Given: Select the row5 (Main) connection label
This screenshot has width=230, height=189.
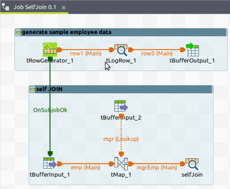Looking at the screenshot, I should [x=157, y=53].
